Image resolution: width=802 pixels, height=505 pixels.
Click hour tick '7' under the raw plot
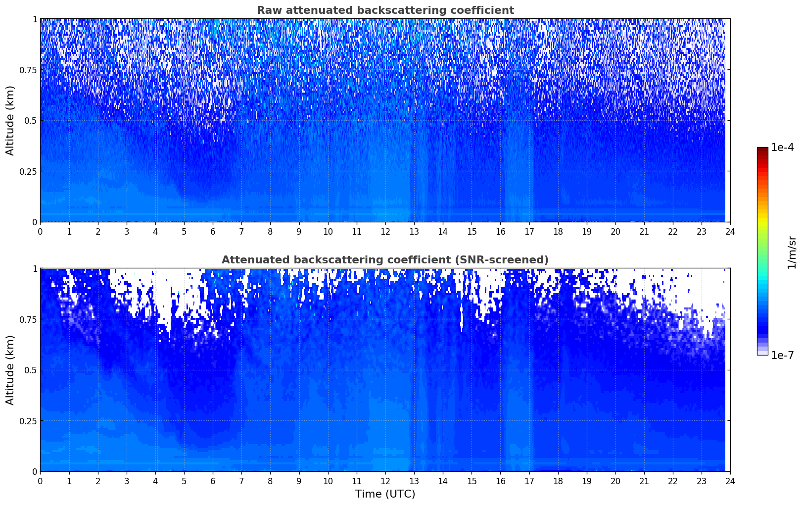point(241,232)
